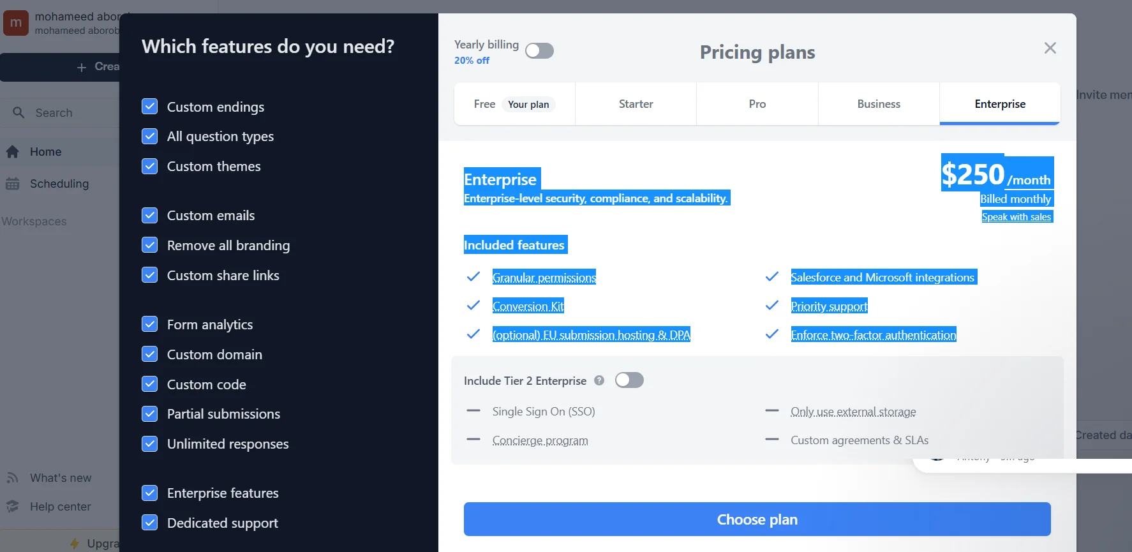Follow the Speak with sales link
Image resolution: width=1132 pixels, height=552 pixels.
tap(1016, 217)
